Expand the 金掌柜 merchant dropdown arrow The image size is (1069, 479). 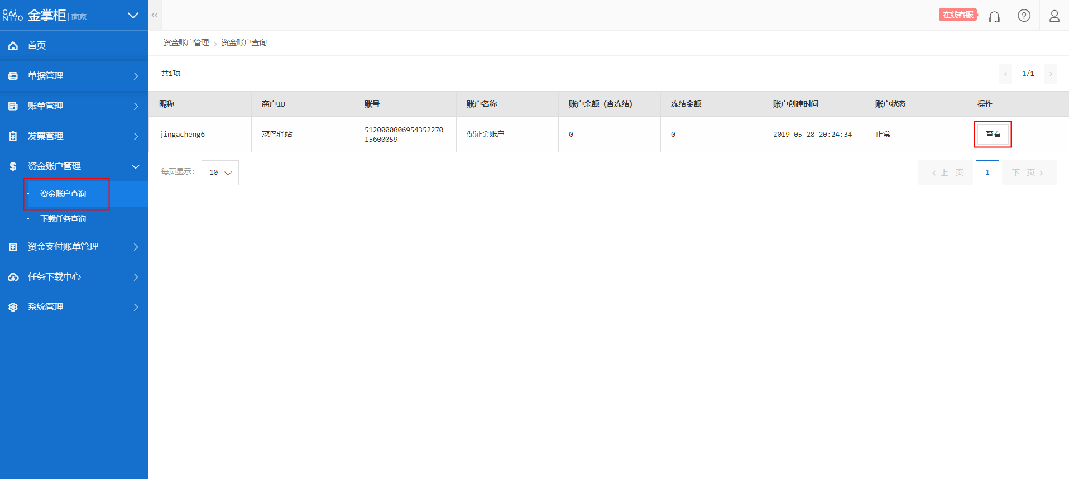tap(133, 15)
